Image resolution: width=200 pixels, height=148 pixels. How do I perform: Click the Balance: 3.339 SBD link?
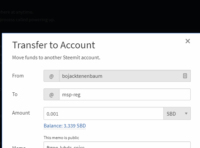pyautogui.click(x=65, y=126)
